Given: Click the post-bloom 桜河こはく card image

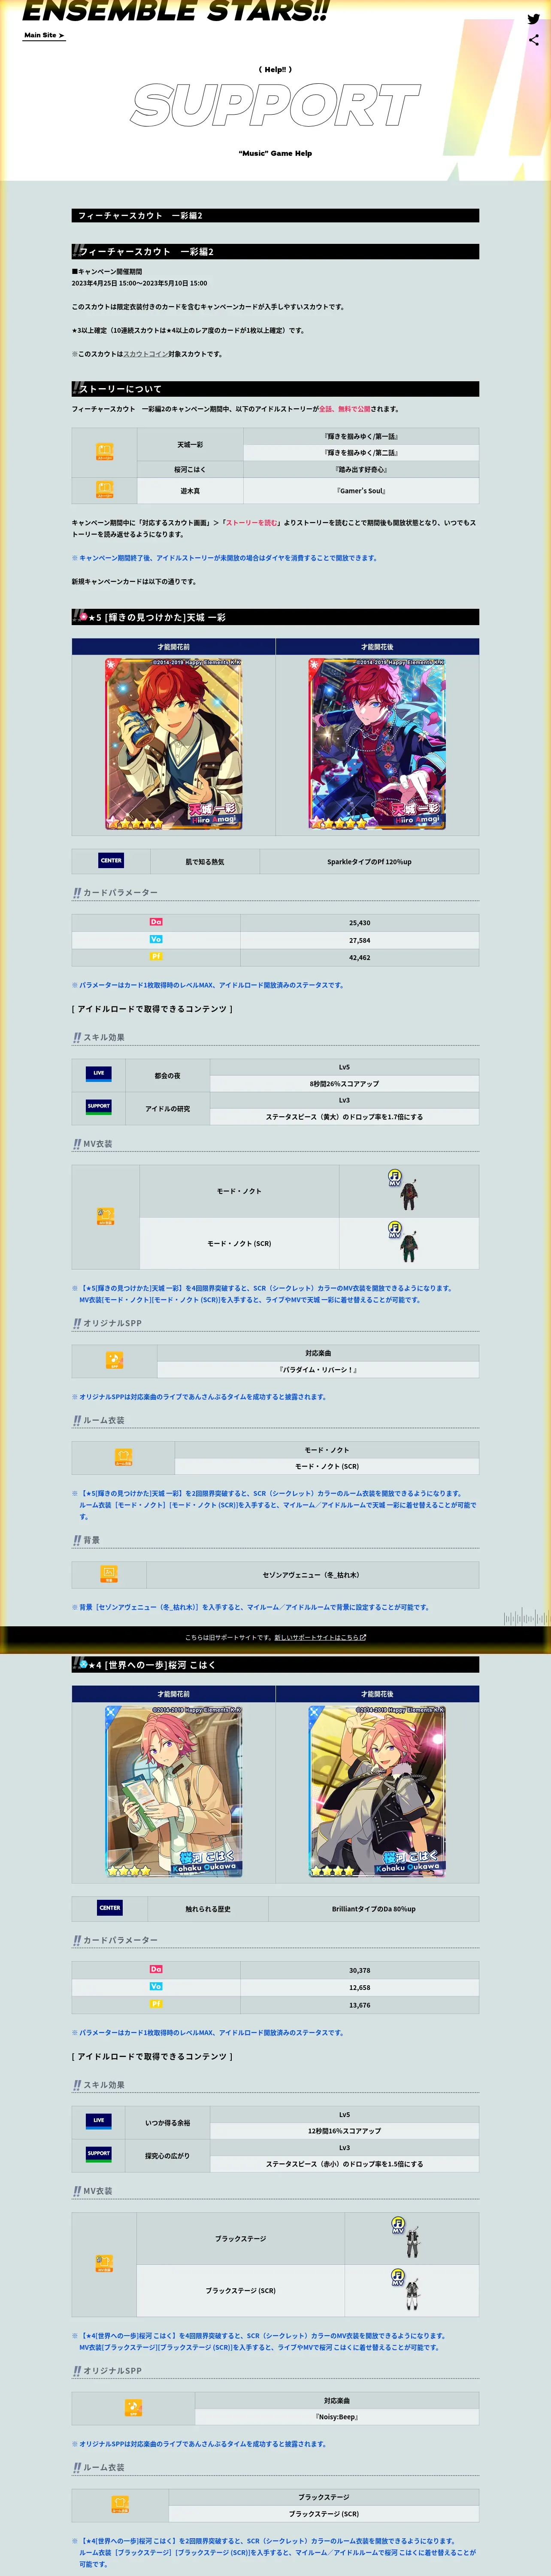Looking at the screenshot, I should (x=377, y=1791).
